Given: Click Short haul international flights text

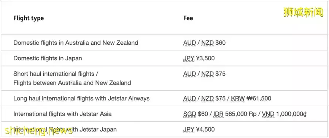Looking at the screenshot, I should (x=56, y=74).
